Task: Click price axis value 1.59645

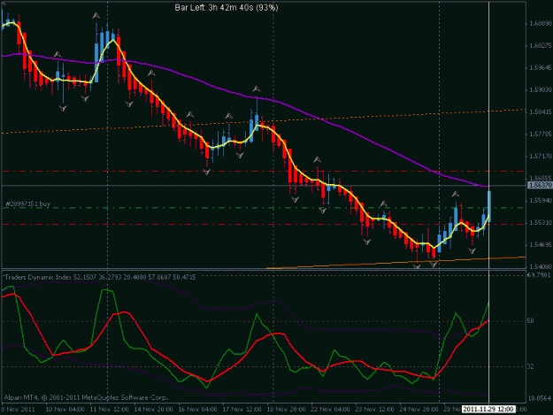Action: (541, 68)
